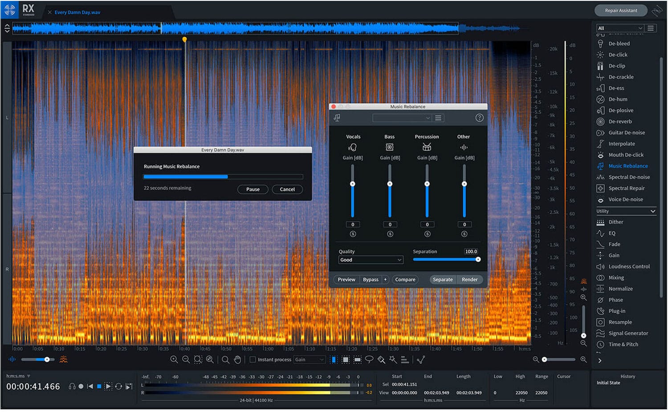The width and height of the screenshot is (668, 412).
Task: Solo the Vocals channel
Action: (x=353, y=234)
